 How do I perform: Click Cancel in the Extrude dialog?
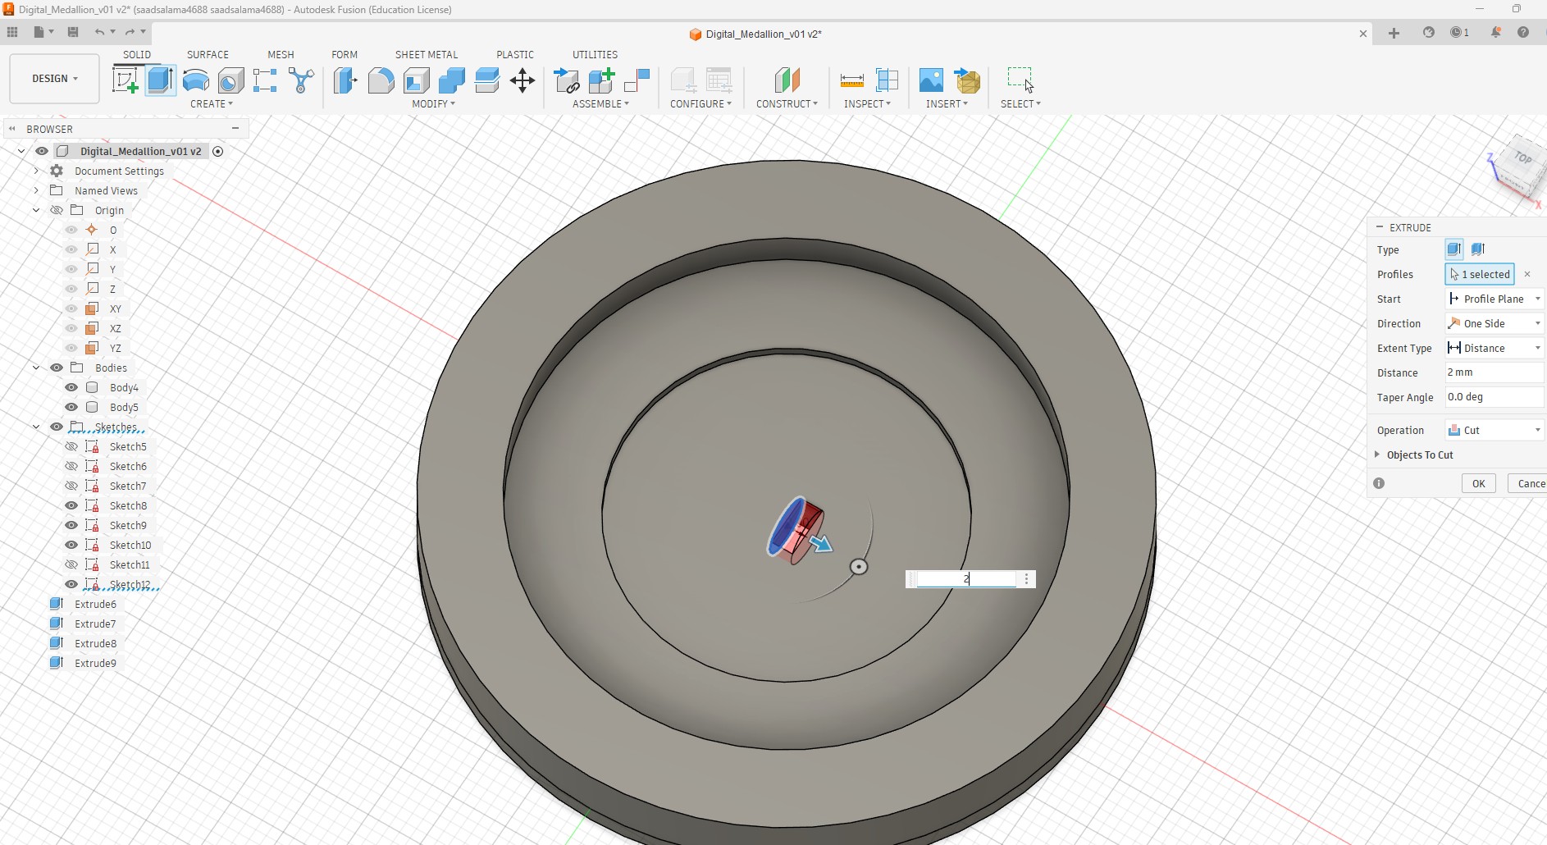click(1527, 483)
